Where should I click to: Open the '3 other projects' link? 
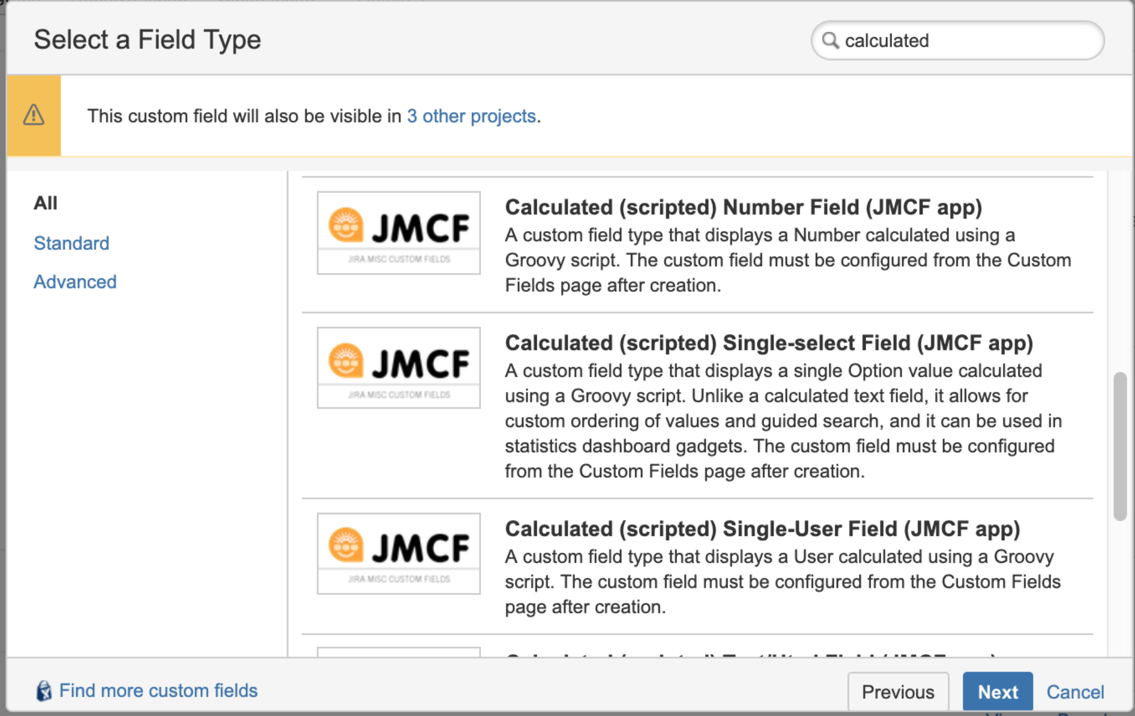tap(471, 116)
